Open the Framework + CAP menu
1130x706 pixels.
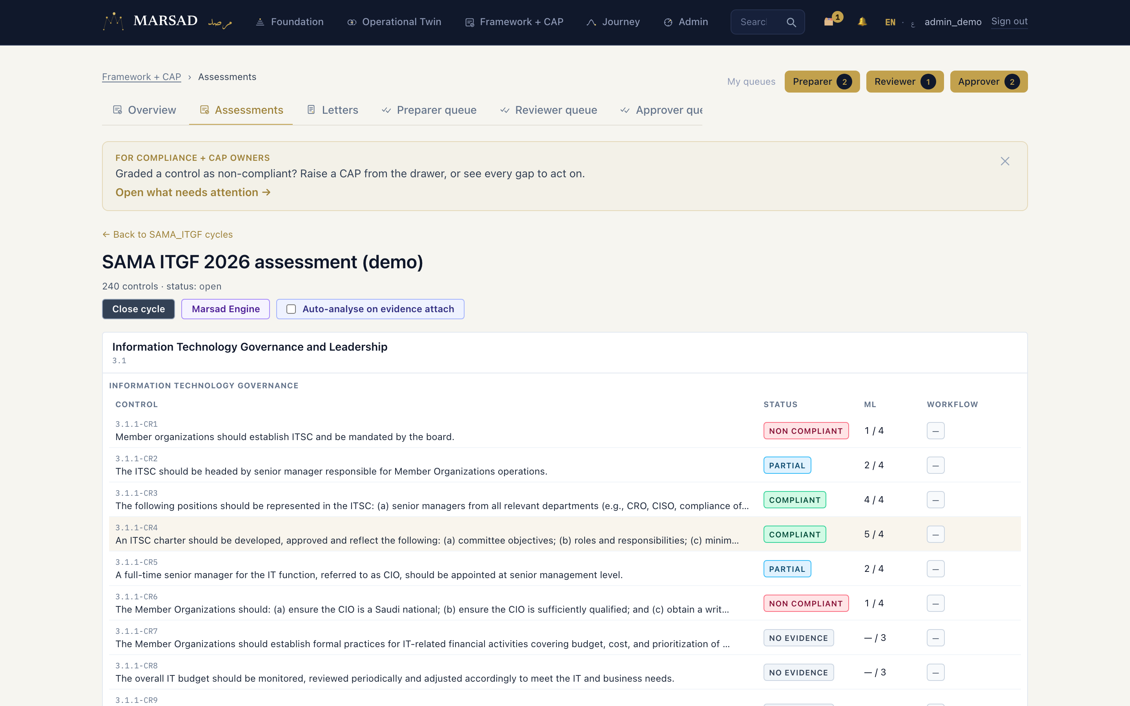pos(514,22)
